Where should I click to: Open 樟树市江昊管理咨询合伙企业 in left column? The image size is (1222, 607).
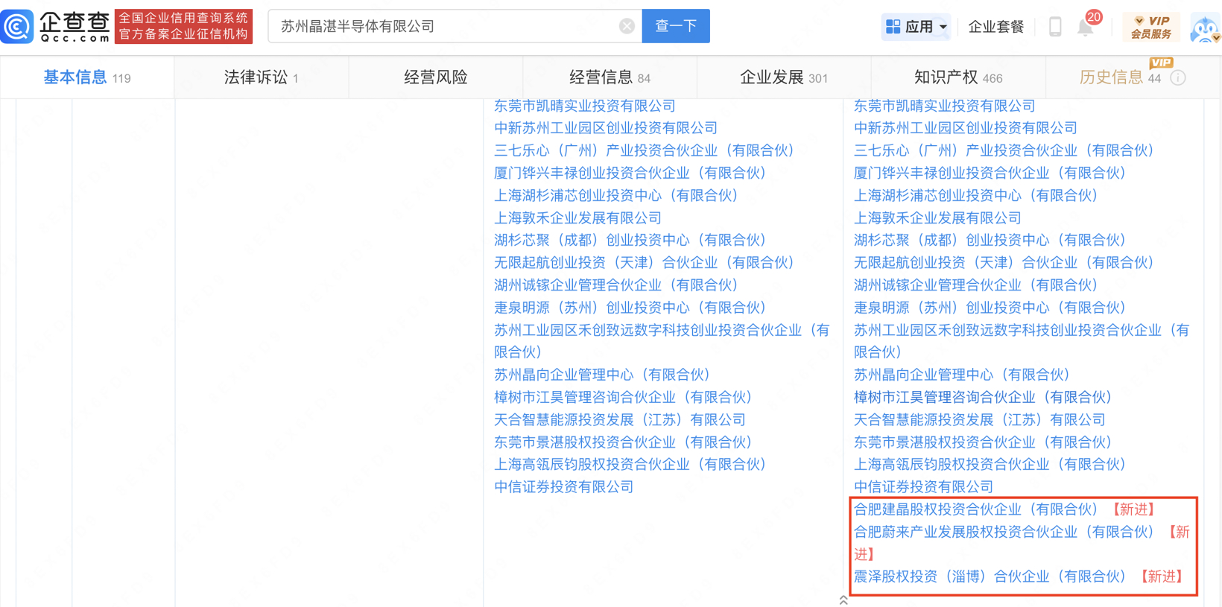click(624, 397)
